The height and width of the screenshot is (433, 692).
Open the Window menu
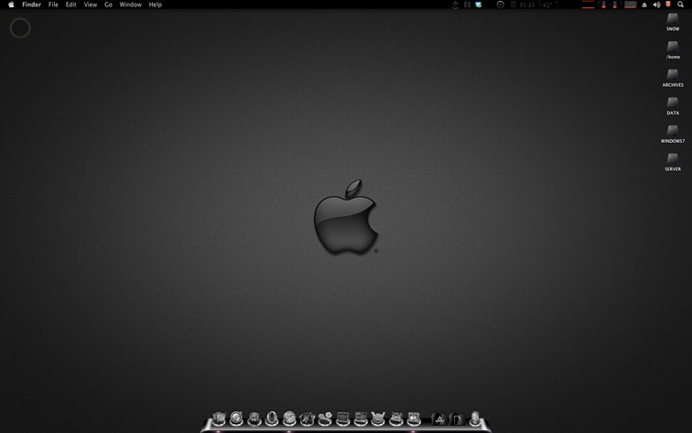pyautogui.click(x=130, y=5)
